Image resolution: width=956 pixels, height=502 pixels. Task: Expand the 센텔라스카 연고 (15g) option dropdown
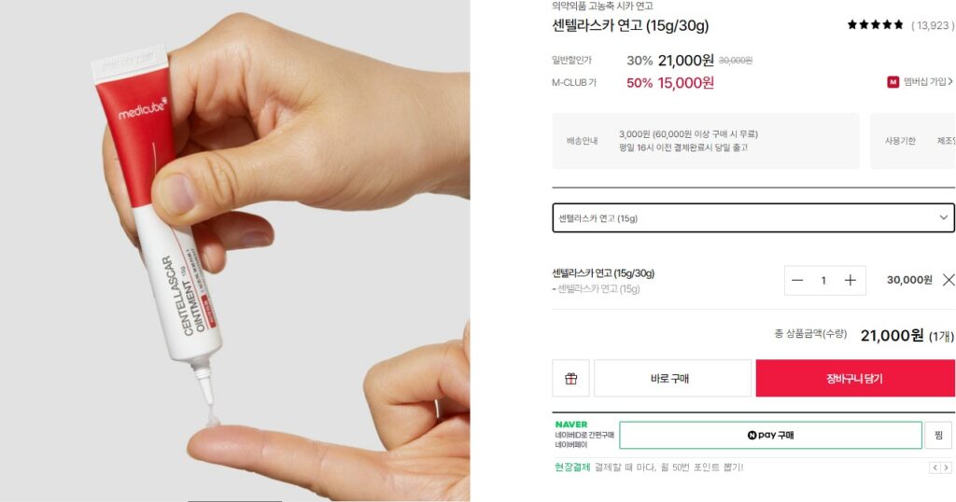click(x=753, y=218)
